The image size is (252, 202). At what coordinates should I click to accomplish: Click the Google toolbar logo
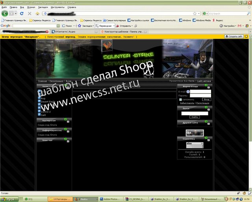6,26
